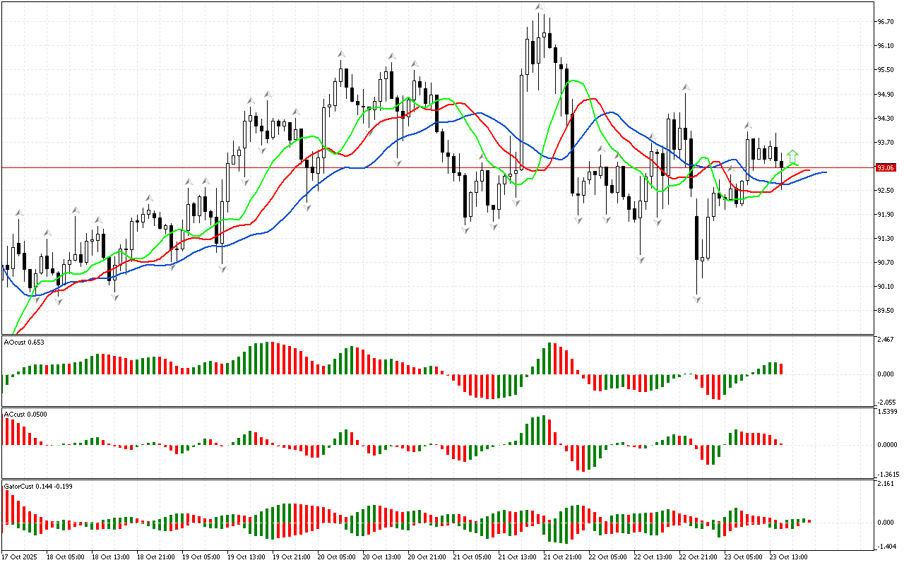The width and height of the screenshot is (904, 565).
Task: Click fractal down arrow below the lowest wick near 90.10
Action: [x=697, y=300]
